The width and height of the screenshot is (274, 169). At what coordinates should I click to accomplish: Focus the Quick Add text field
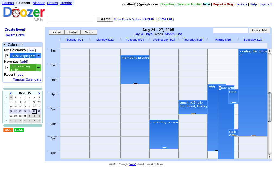(x=231, y=30)
